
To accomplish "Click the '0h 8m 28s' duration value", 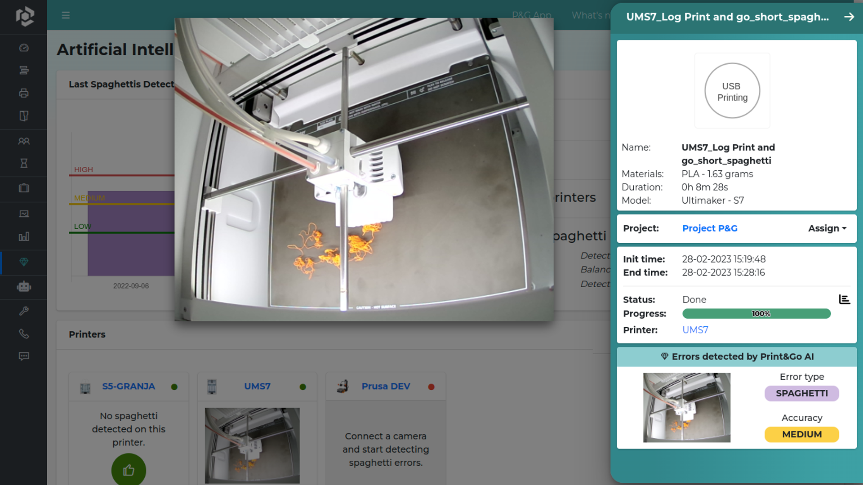I will (x=704, y=187).
